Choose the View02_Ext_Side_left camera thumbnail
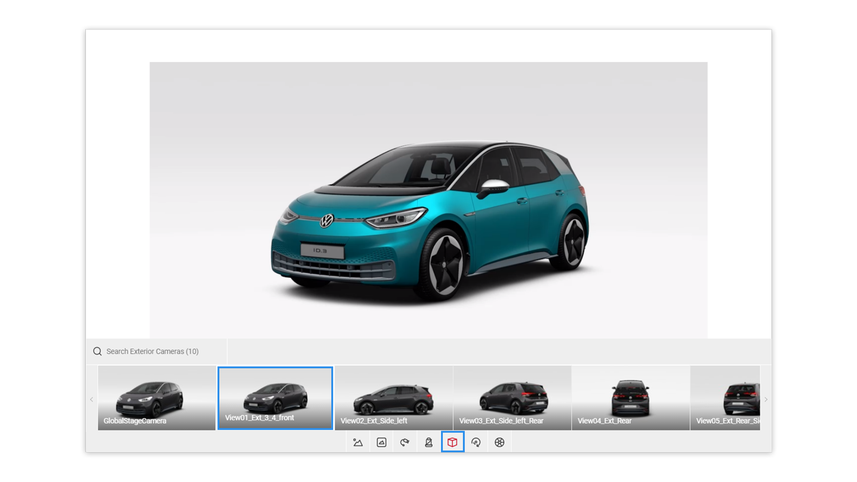Viewport: 857px width, 482px height. pyautogui.click(x=394, y=398)
